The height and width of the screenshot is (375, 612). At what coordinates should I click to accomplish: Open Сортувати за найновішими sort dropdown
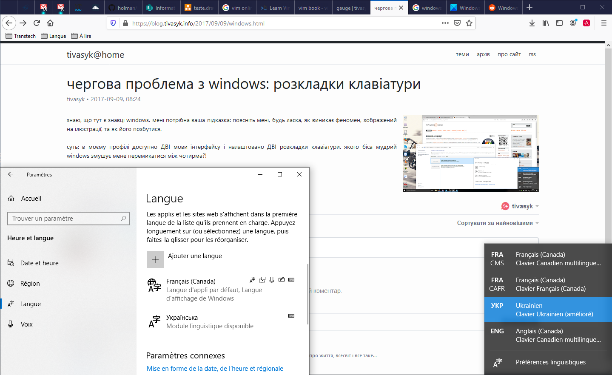coord(498,223)
